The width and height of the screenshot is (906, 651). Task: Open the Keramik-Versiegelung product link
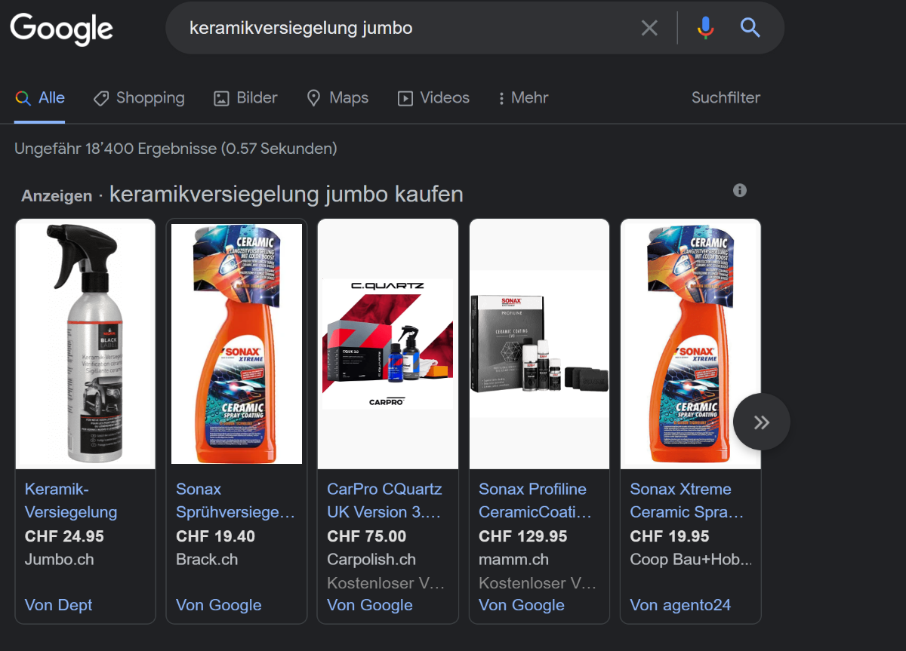pos(71,500)
